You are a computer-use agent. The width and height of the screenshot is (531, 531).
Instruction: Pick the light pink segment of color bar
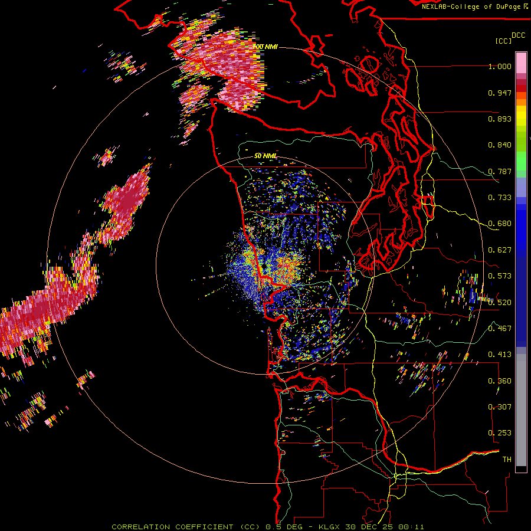(521, 63)
